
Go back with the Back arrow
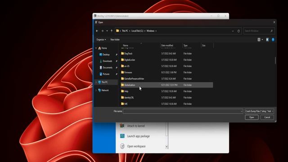[x=97, y=31]
